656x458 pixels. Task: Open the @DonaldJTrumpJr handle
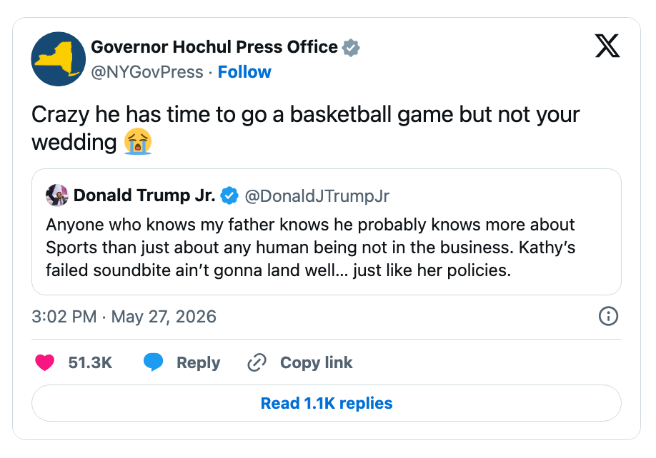pyautogui.click(x=317, y=195)
